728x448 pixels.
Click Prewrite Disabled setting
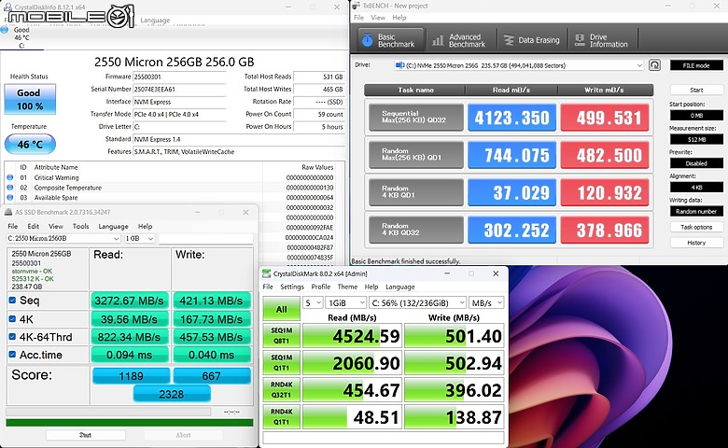click(x=696, y=163)
